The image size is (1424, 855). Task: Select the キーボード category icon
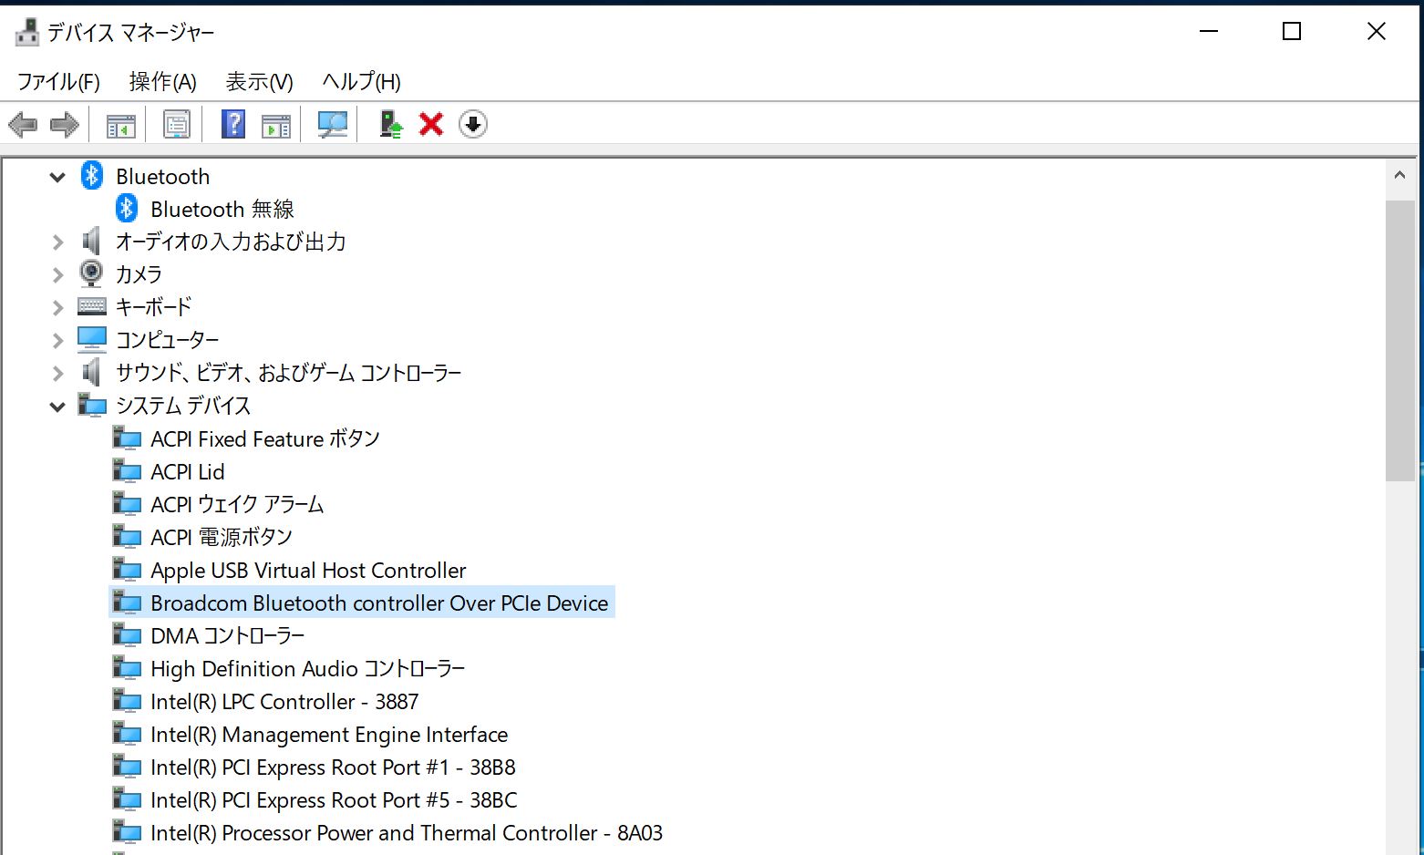pos(92,306)
